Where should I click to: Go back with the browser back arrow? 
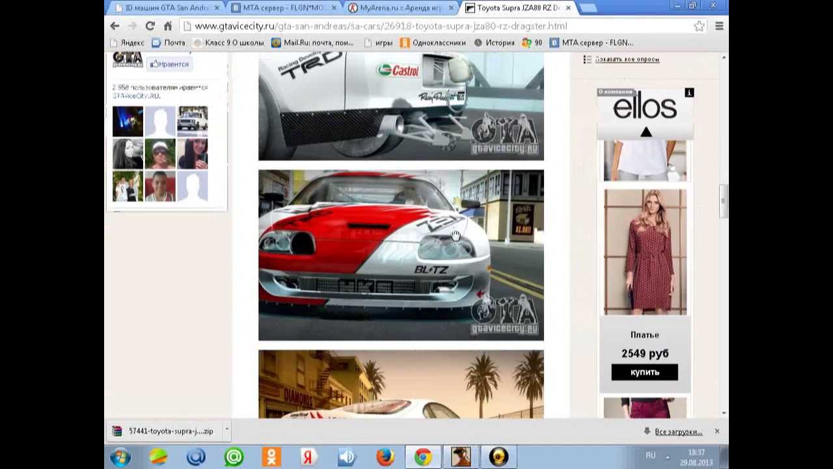pyautogui.click(x=115, y=26)
